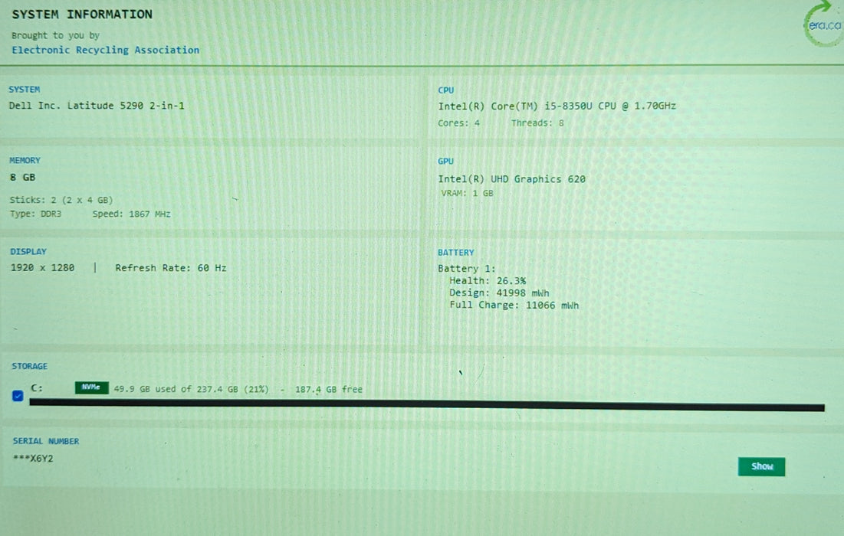Click the SYSTEM INFORMATION page title

click(x=82, y=15)
